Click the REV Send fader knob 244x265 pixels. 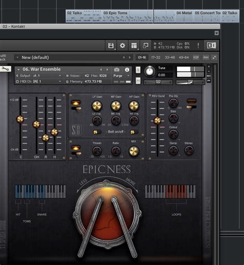tap(158, 121)
